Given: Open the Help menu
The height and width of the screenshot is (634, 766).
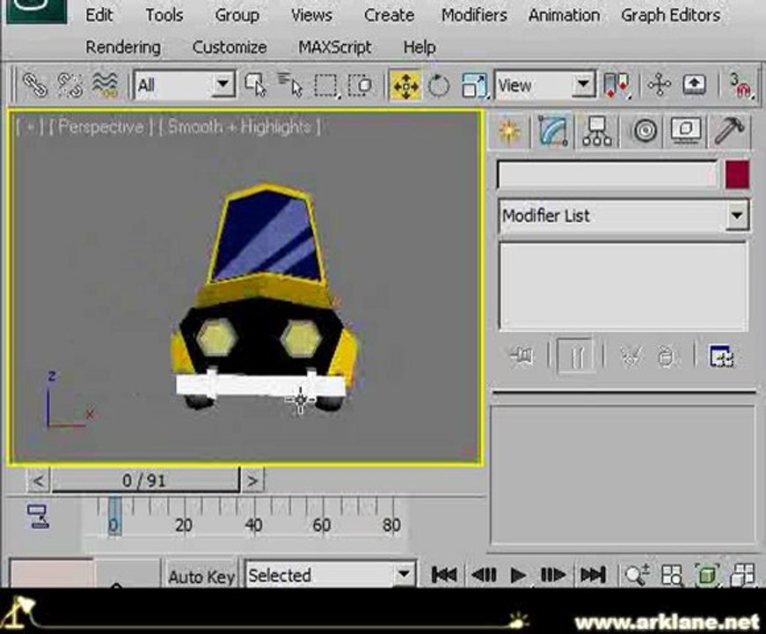Looking at the screenshot, I should tap(419, 48).
